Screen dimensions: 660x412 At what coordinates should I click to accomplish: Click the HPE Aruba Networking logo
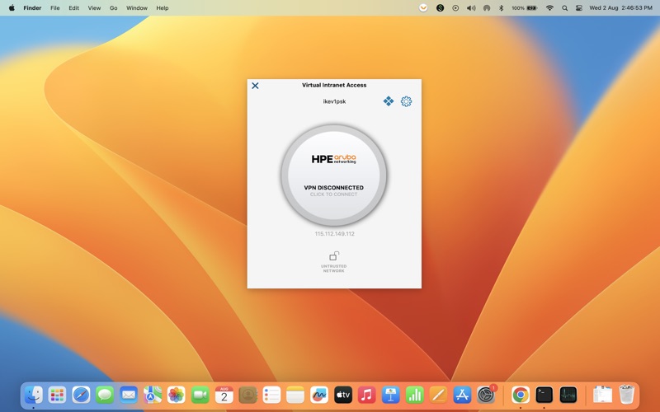click(334, 159)
